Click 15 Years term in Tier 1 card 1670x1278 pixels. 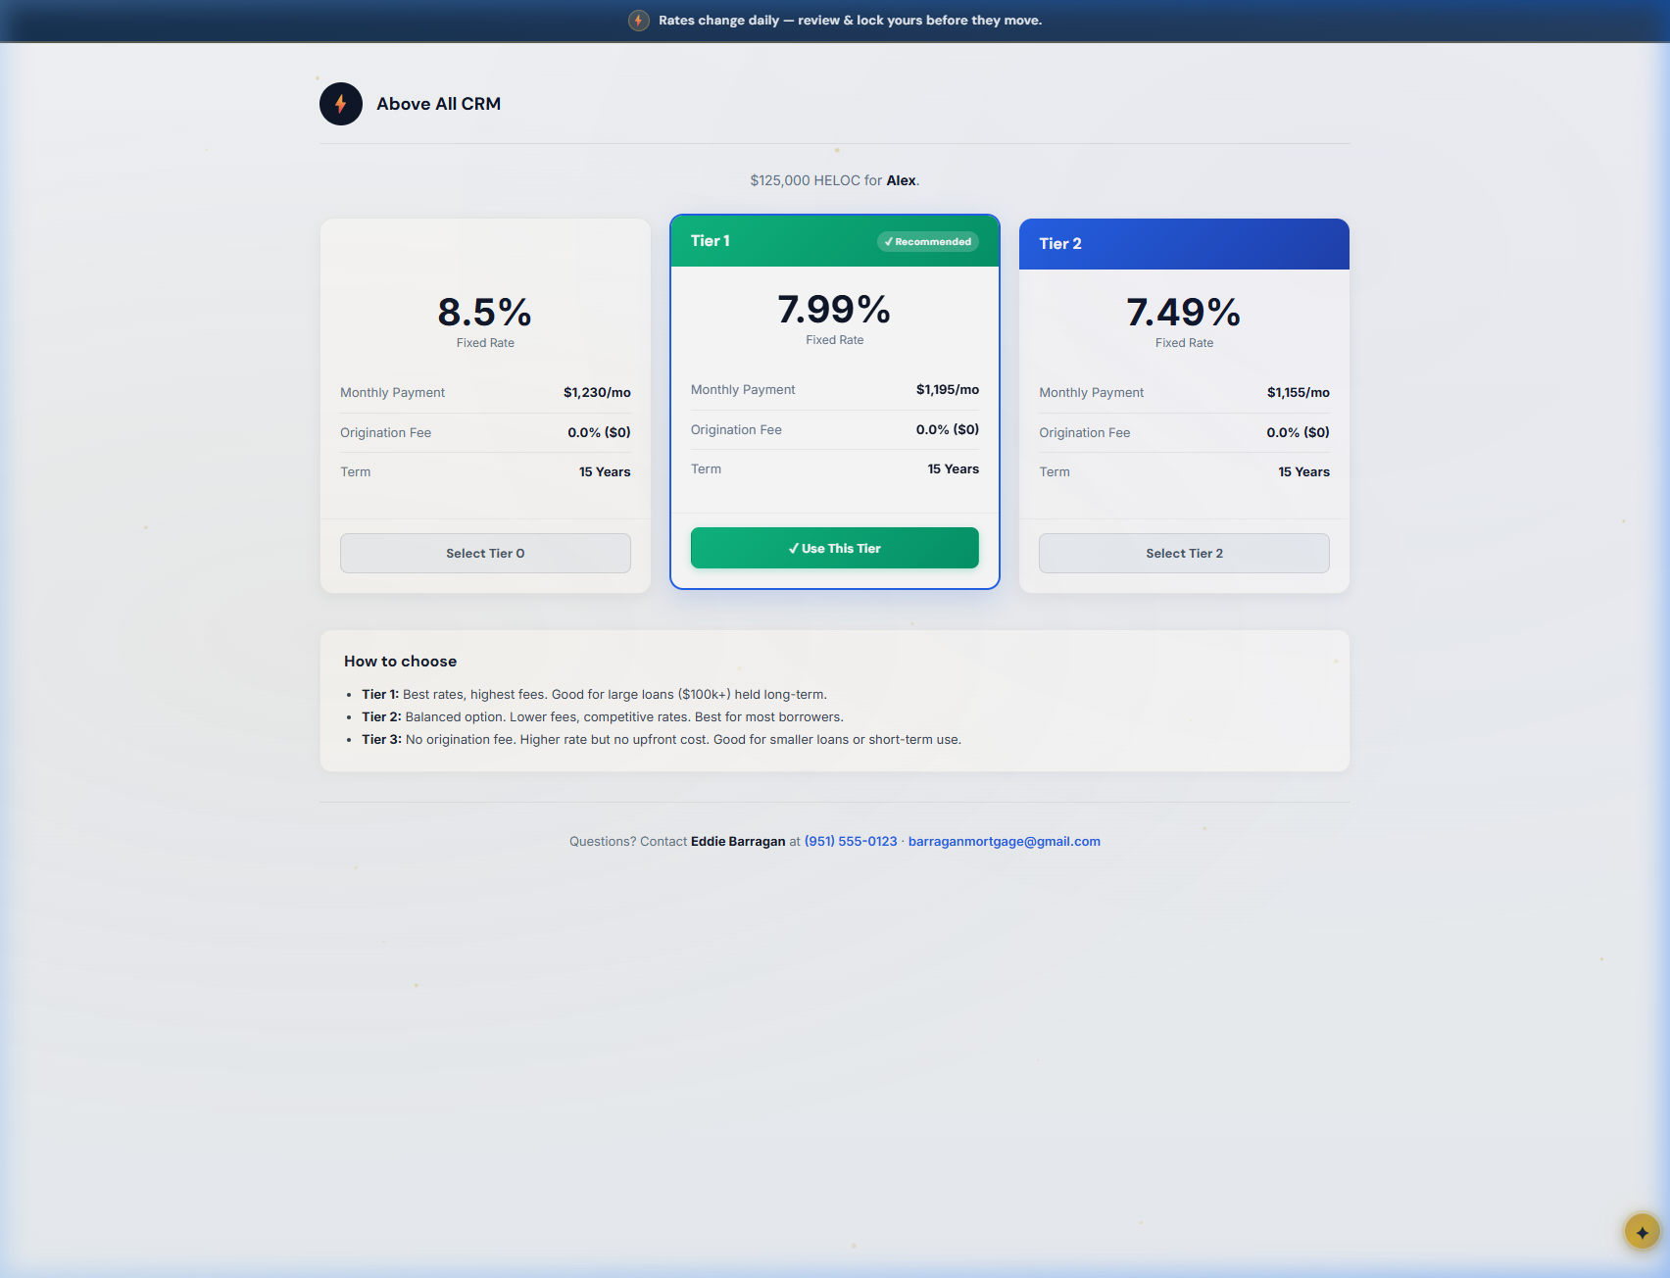point(954,468)
